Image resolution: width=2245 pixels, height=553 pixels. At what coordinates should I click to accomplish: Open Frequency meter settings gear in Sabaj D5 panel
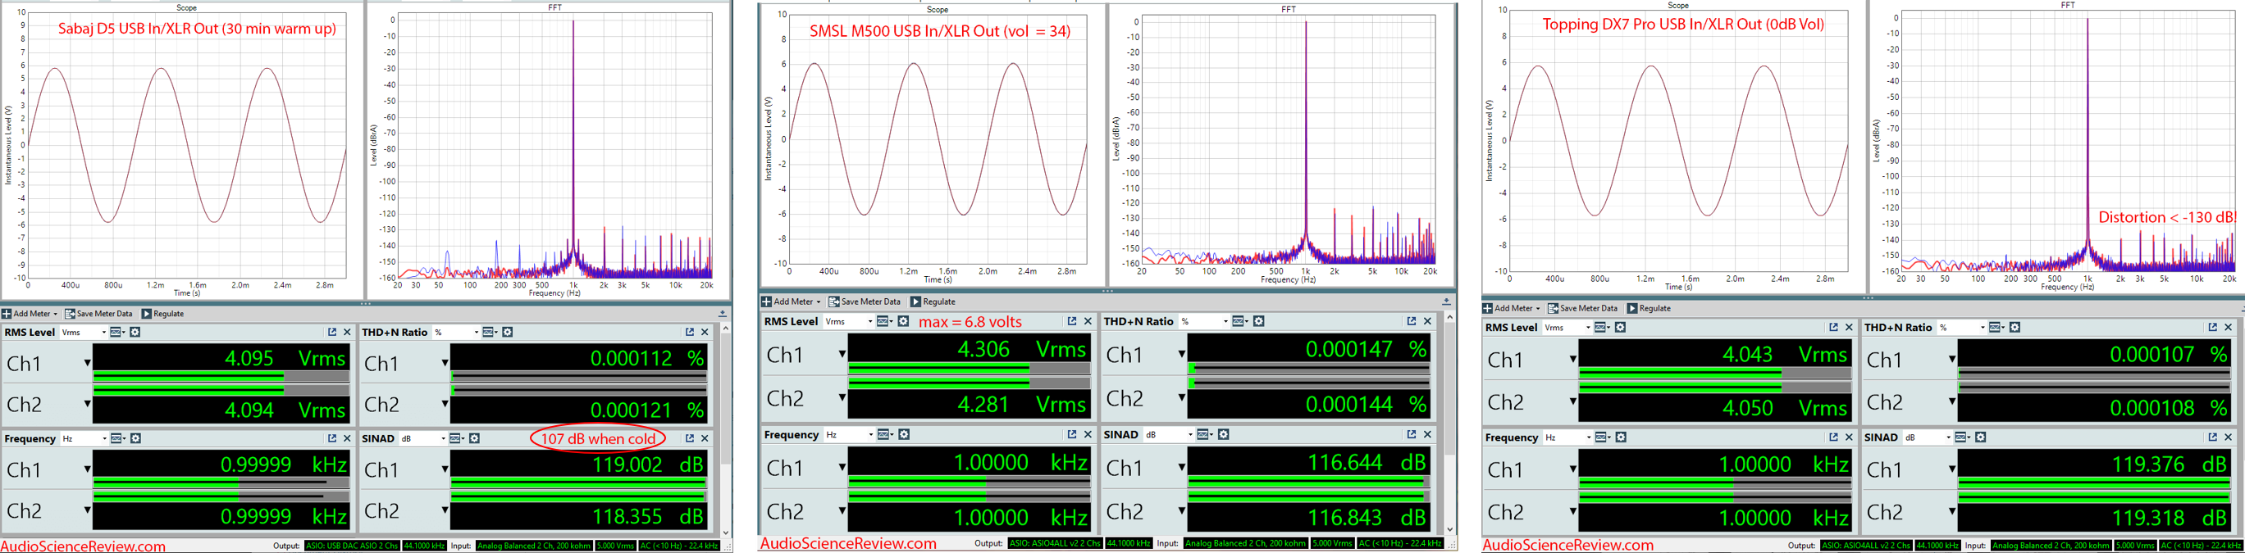135,438
